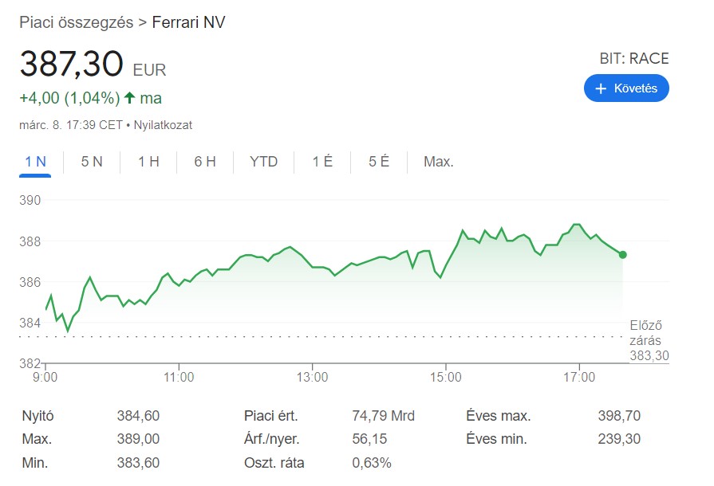Viewport: 714px width, 486px height.
Task: Click the BIT: RACE ticker label
Action: click(634, 59)
